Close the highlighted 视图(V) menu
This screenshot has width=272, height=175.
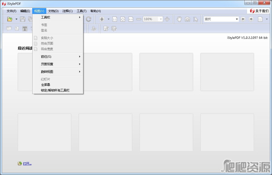tap(39, 11)
